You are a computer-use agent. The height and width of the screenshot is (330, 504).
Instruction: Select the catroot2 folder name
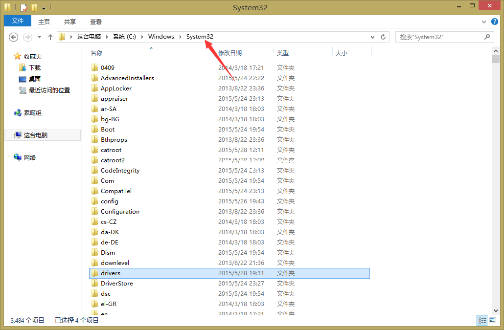point(113,160)
